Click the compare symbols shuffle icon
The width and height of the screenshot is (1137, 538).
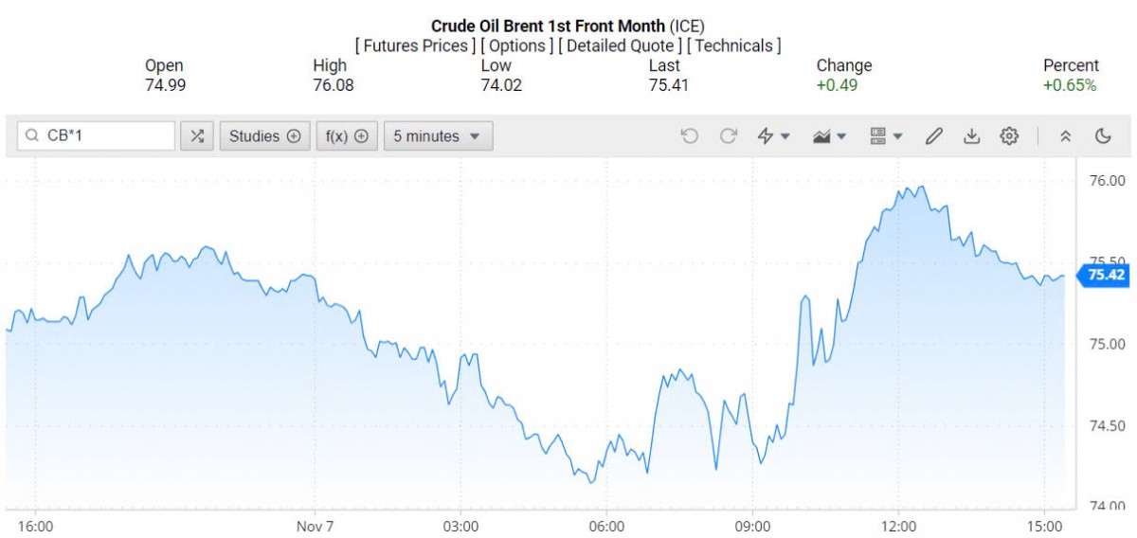[197, 136]
